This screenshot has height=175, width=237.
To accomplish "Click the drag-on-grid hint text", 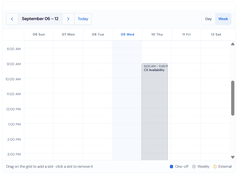I will [49, 167].
